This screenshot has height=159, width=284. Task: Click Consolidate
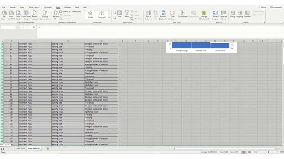tap(182, 14)
